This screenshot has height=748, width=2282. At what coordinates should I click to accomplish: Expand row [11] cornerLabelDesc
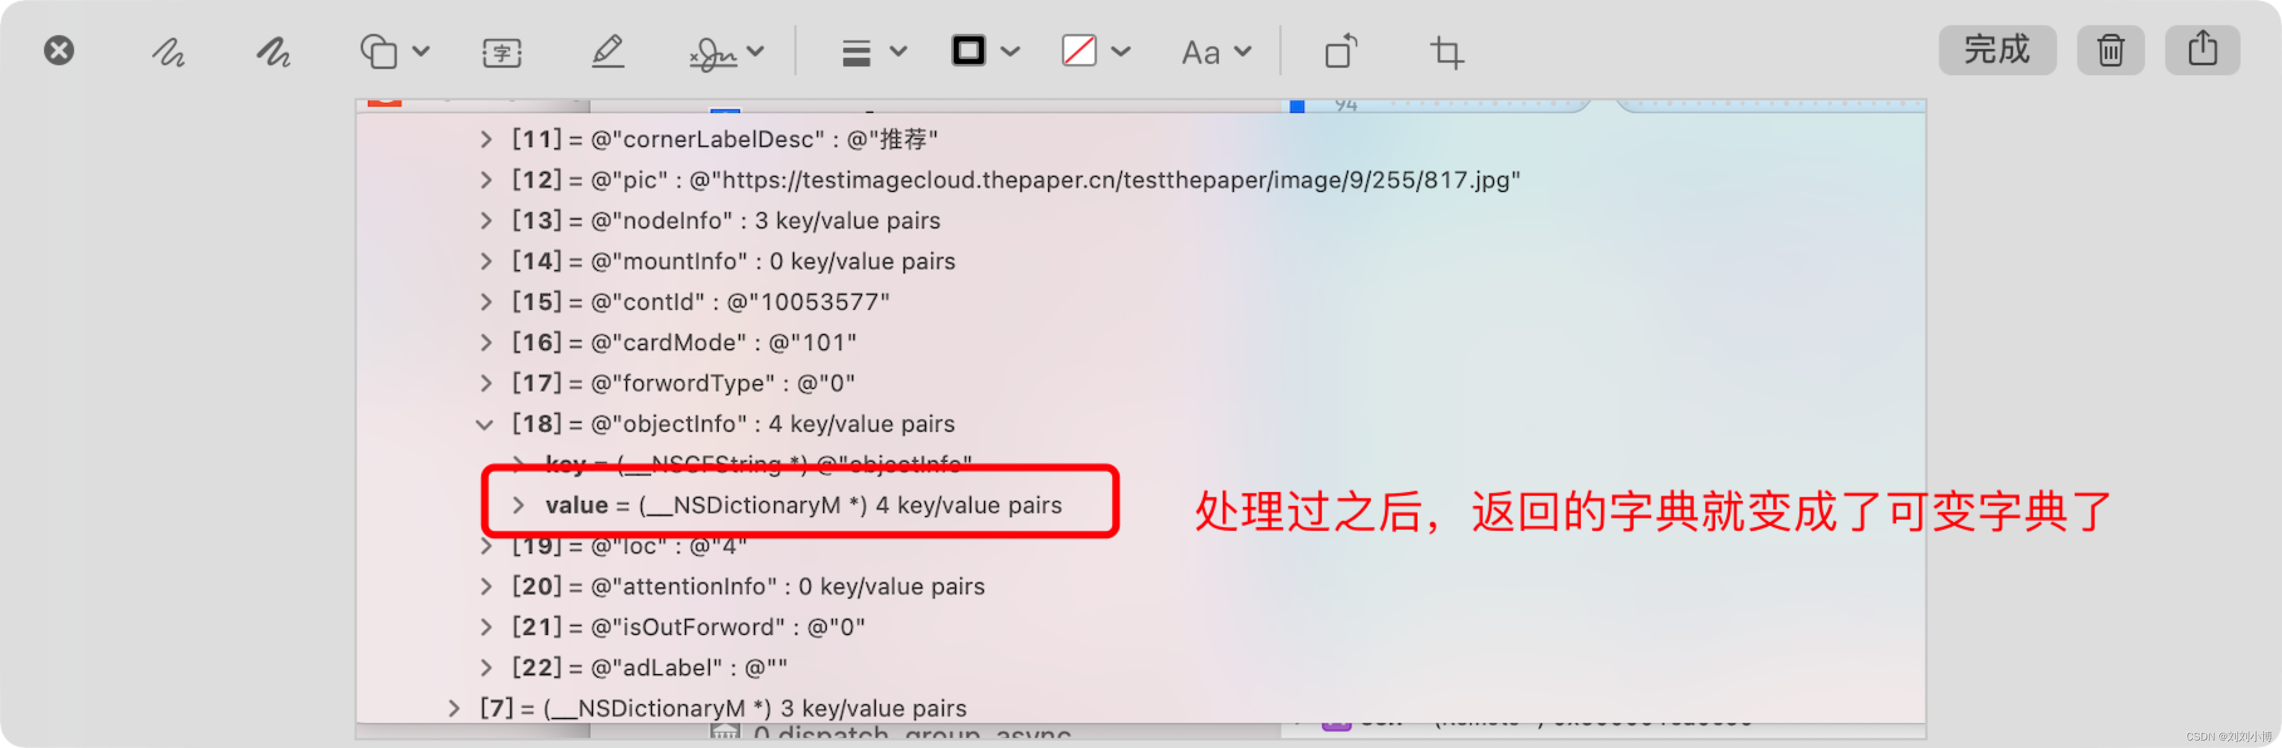[x=486, y=139]
